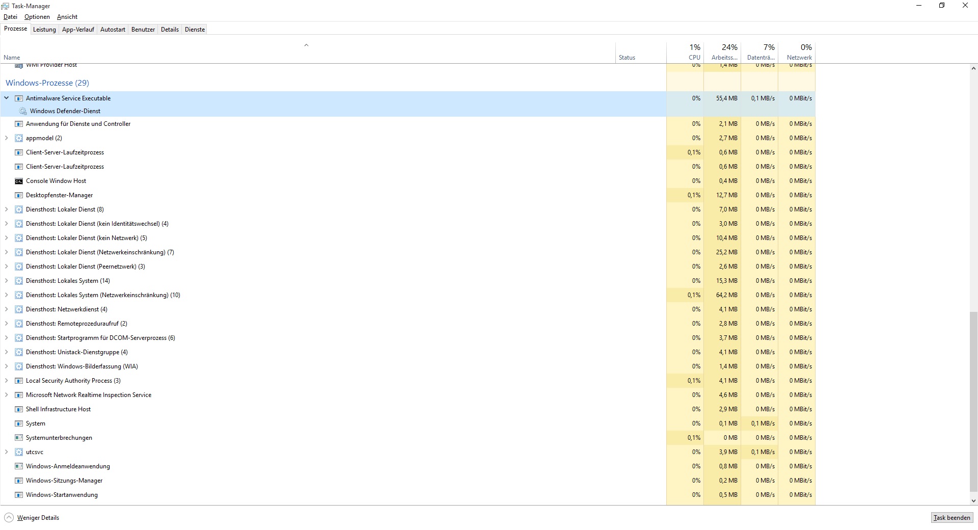
Task: Click the Diensthost: Lokaler Dienst (Peernetzwerk) icon
Action: click(x=19, y=267)
